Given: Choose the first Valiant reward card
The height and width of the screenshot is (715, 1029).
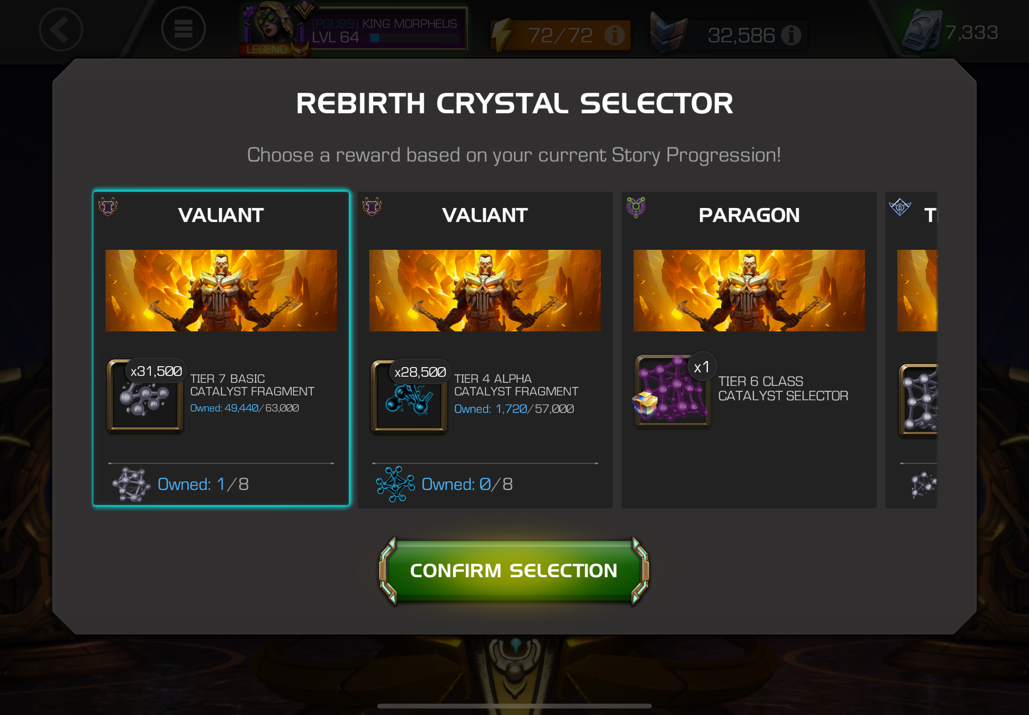Looking at the screenshot, I should 221,349.
